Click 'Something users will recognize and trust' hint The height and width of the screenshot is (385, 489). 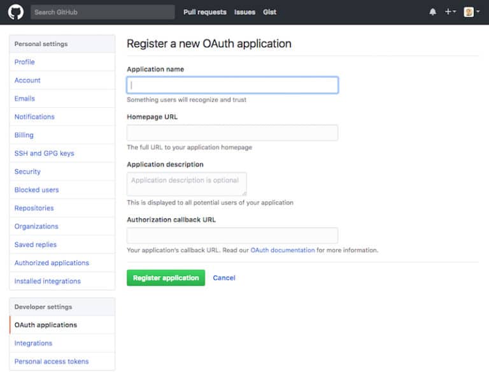point(187,99)
